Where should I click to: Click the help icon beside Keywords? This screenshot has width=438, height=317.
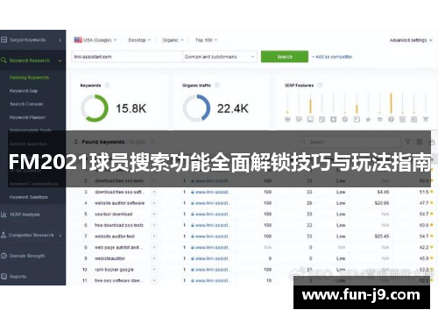point(107,85)
